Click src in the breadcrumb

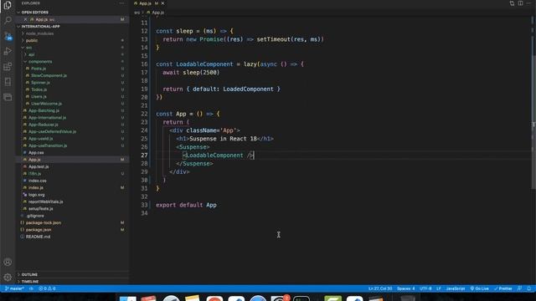coord(137,13)
